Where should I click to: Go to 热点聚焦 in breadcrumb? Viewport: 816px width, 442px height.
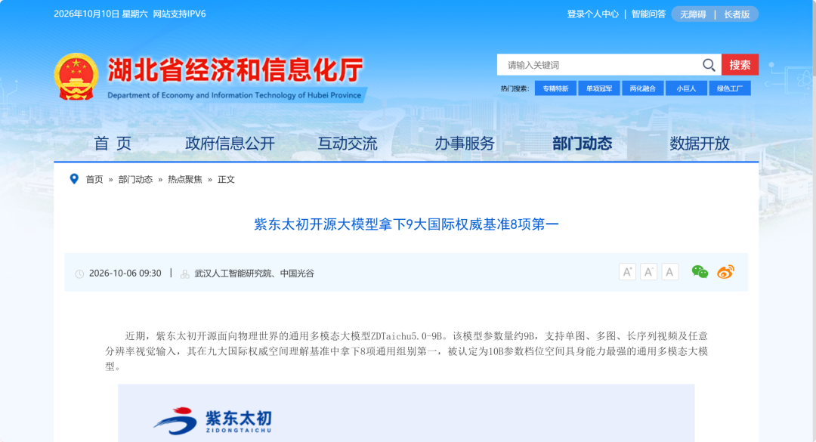(x=185, y=180)
